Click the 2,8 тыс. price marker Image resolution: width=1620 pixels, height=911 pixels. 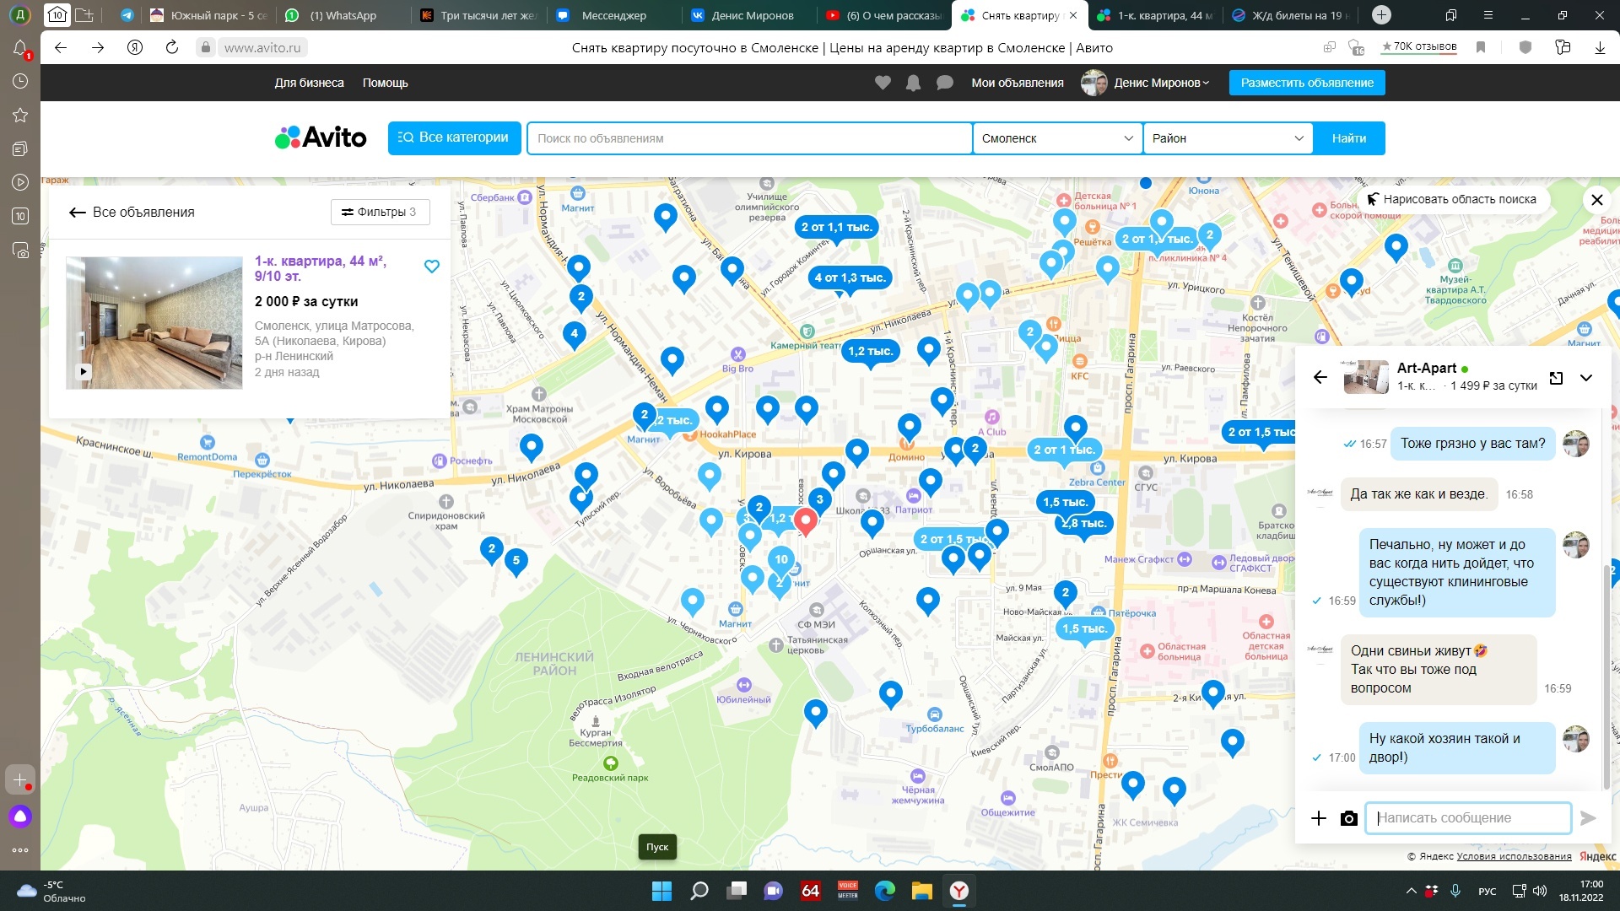click(1087, 524)
